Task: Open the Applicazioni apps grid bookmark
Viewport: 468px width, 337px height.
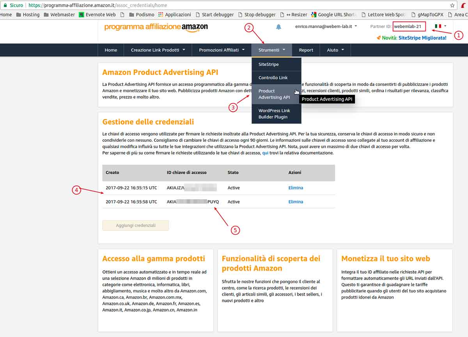Action: pyautogui.click(x=175, y=14)
